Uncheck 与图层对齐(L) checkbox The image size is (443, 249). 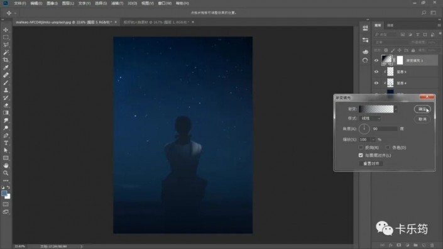[361, 155]
